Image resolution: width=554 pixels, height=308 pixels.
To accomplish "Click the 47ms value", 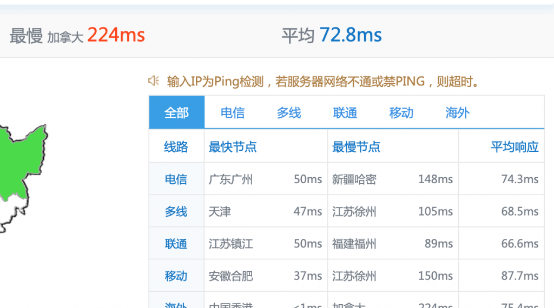I will pos(308,212).
